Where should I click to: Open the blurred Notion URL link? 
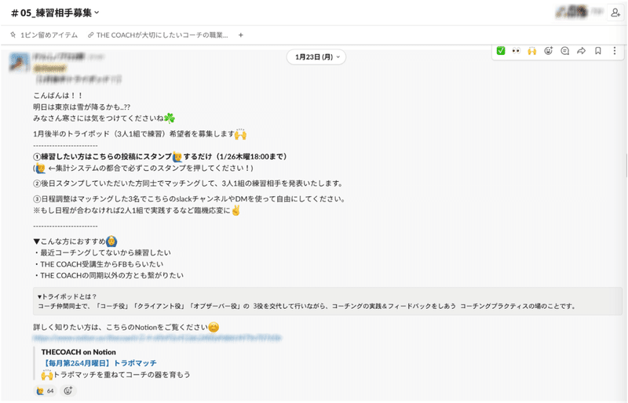coord(157,338)
